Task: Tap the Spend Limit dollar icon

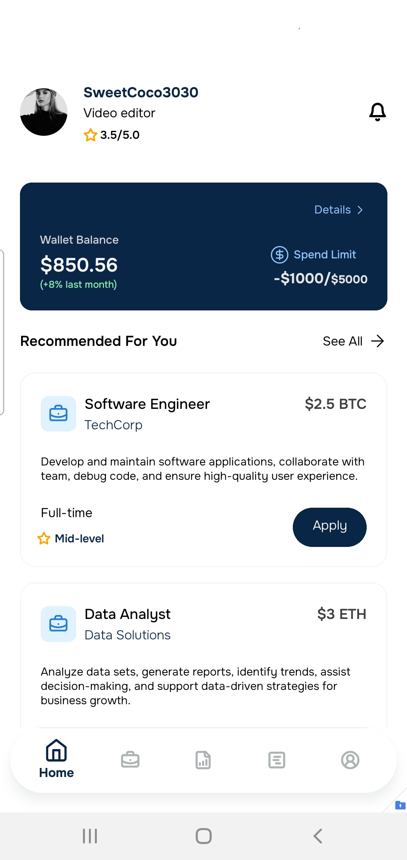Action: 280,255
